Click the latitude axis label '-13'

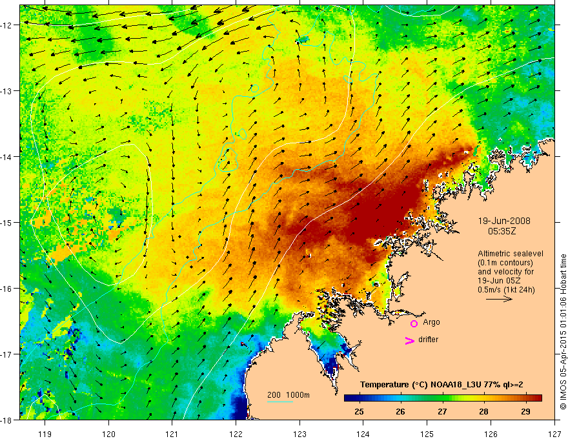(7, 91)
